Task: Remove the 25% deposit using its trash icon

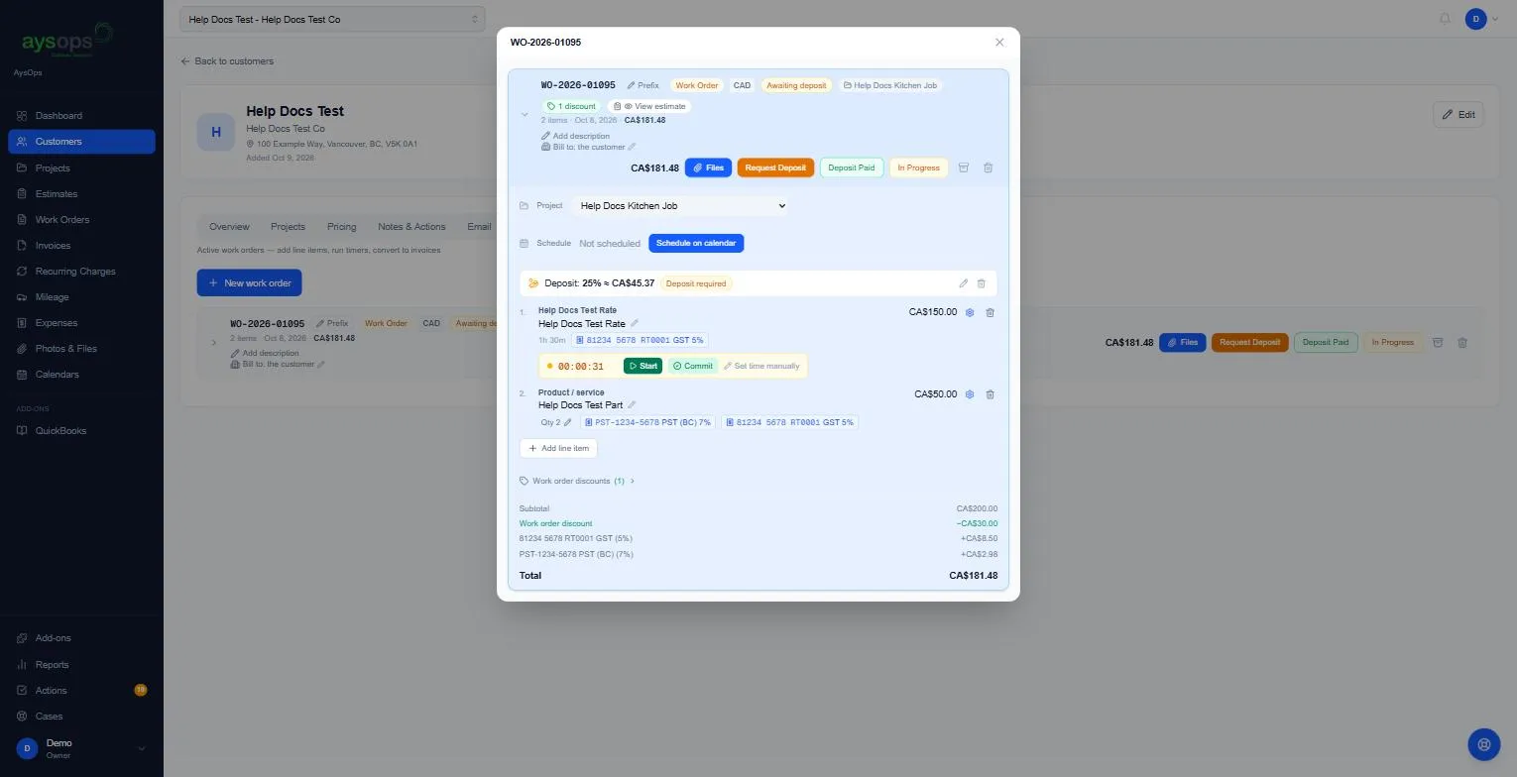Action: click(x=982, y=283)
